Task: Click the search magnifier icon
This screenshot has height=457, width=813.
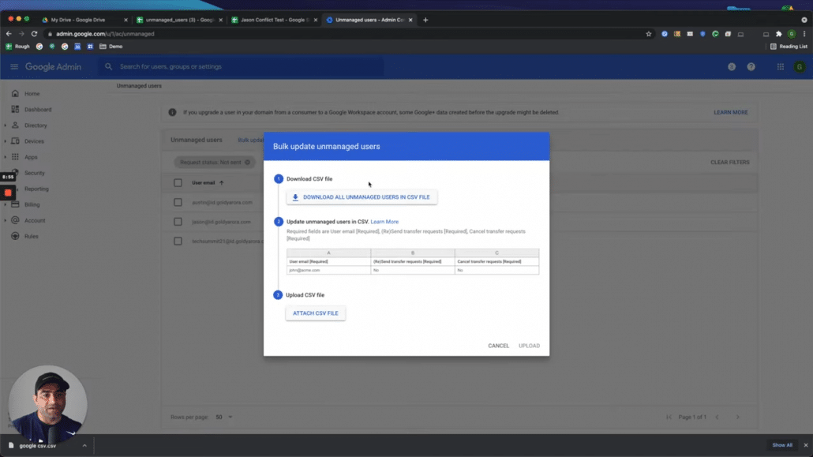Action: coord(108,66)
